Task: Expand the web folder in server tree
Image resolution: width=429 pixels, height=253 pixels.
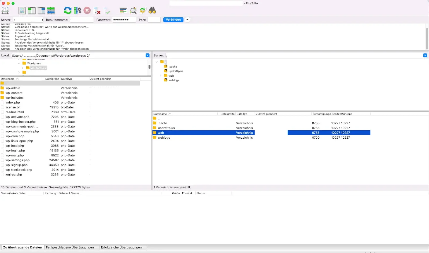Action: 160,76
